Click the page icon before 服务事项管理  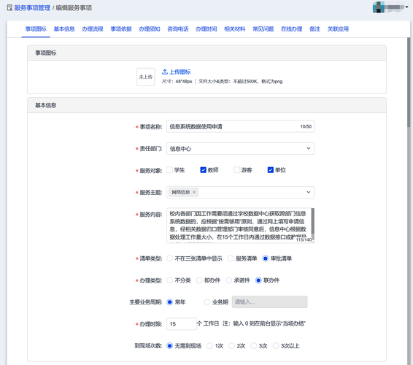[x=9, y=7]
